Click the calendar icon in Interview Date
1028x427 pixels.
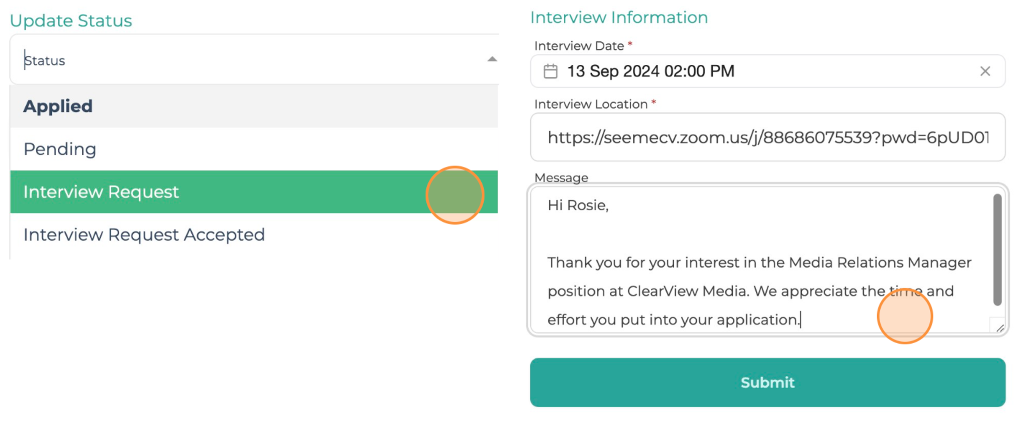point(550,71)
